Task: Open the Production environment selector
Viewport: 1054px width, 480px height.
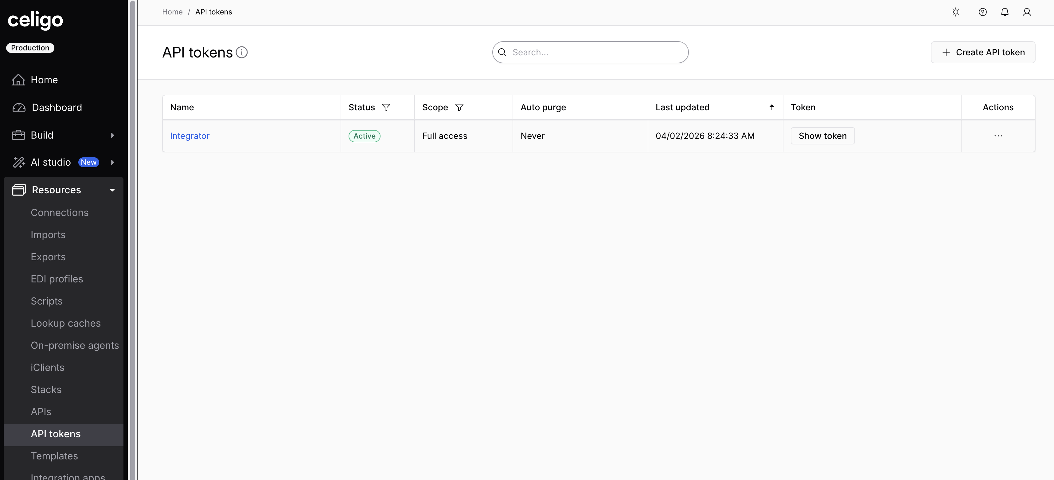Action: point(30,48)
